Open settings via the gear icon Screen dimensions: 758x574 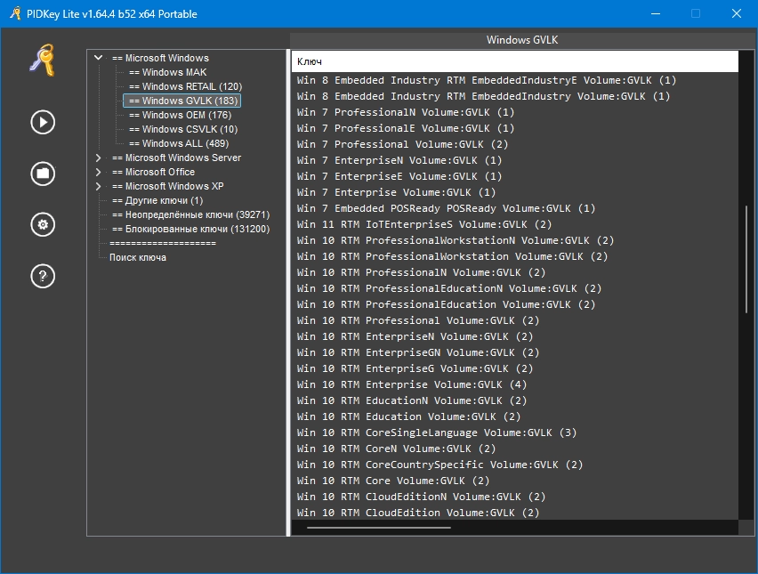[x=43, y=224]
